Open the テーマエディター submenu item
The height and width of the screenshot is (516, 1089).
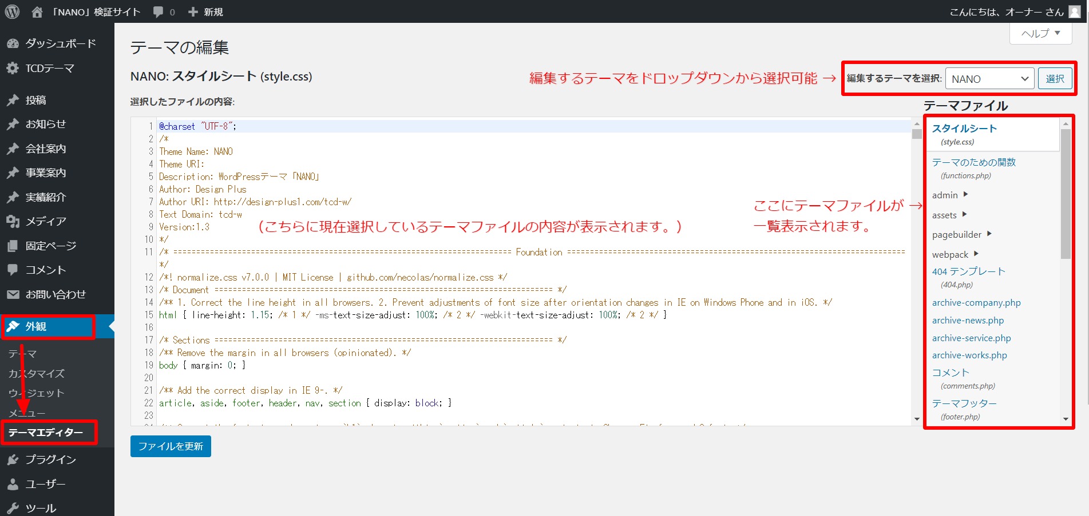(x=46, y=433)
